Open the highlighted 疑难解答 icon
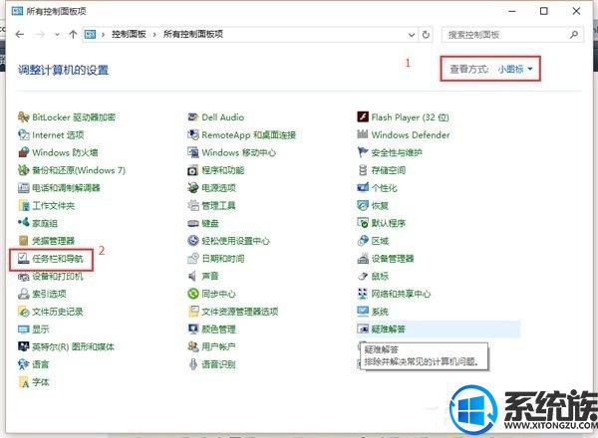Screen dimensions: 598x438 point(363,328)
